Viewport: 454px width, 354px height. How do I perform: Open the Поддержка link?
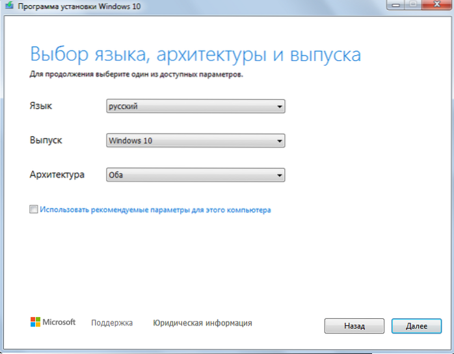[x=112, y=323]
